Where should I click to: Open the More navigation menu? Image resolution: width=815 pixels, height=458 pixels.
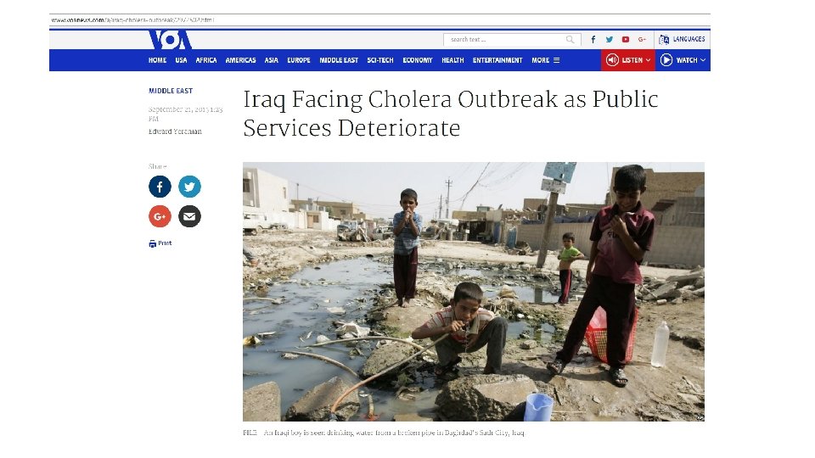545,60
